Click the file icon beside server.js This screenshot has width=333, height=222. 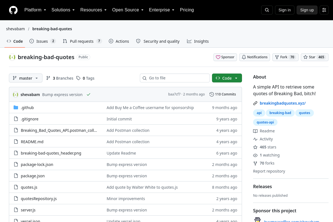[x=16, y=210]
